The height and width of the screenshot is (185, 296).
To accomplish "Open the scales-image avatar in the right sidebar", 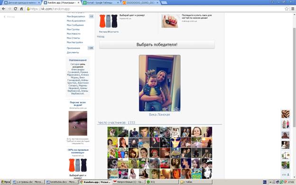I will tap(286, 156).
